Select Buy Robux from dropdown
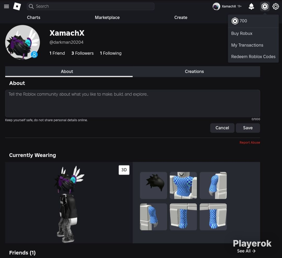 click(x=242, y=33)
